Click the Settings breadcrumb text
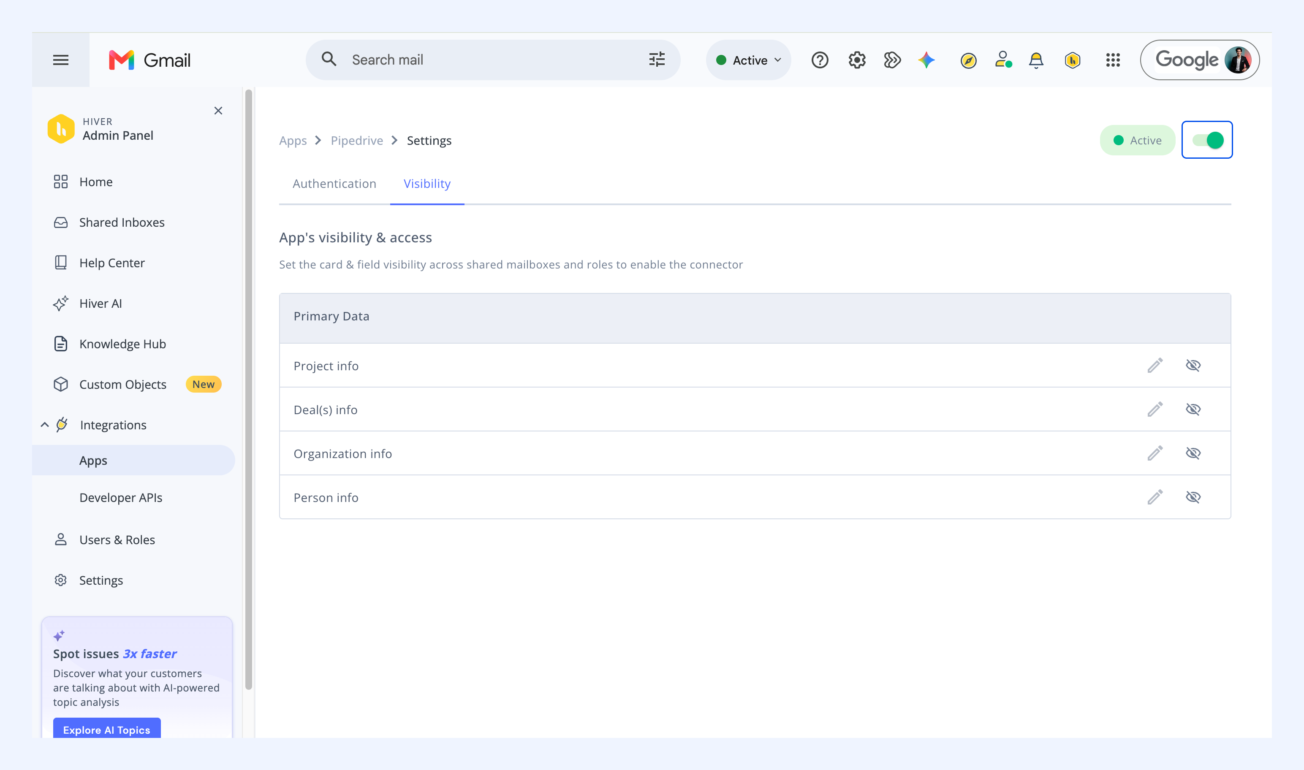This screenshot has width=1304, height=770. pos(429,141)
